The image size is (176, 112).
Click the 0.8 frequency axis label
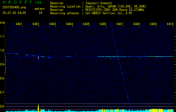(x=2, y=78)
